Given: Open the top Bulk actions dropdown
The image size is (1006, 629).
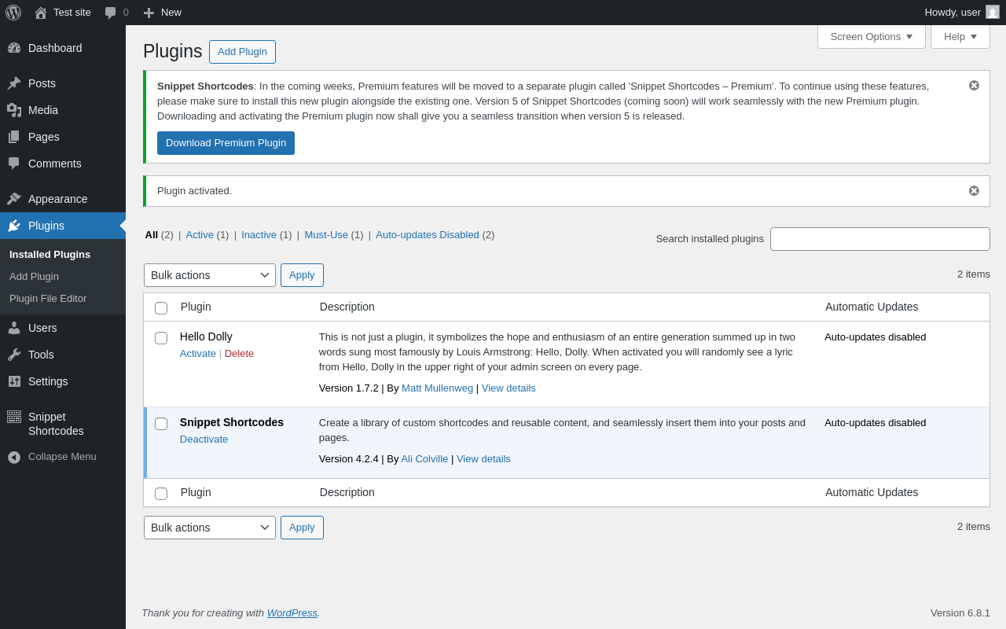Looking at the screenshot, I should tap(210, 275).
